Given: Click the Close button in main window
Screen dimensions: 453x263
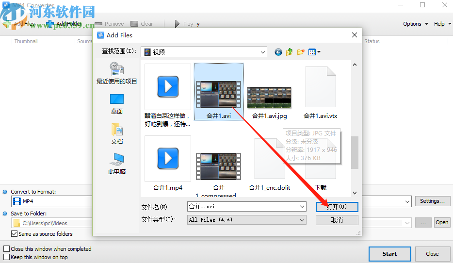Looking at the screenshot, I should coord(432,254).
